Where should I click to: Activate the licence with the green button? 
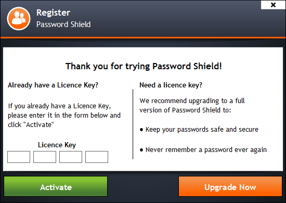point(56,186)
